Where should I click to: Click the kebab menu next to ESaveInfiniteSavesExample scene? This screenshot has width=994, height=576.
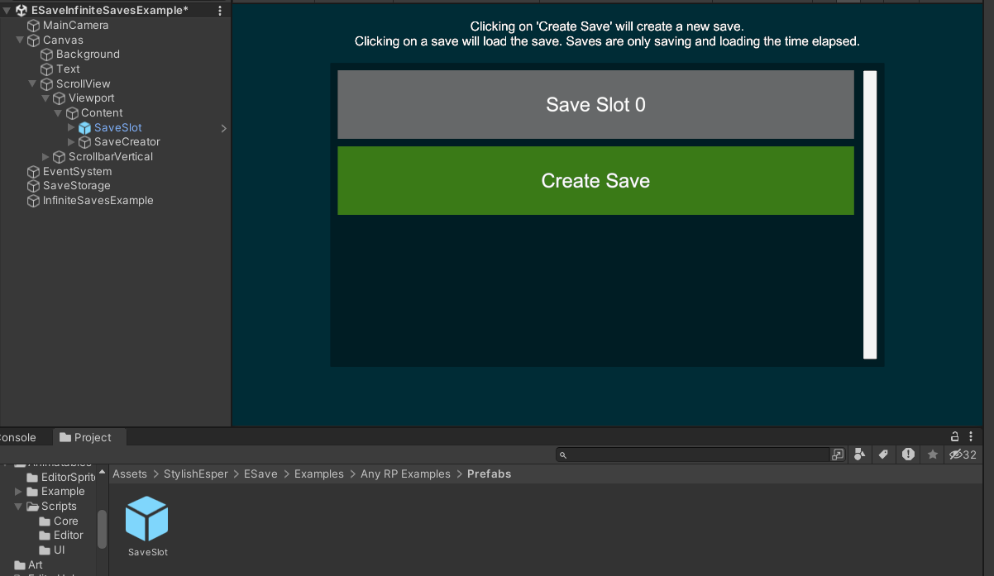pyautogui.click(x=220, y=11)
